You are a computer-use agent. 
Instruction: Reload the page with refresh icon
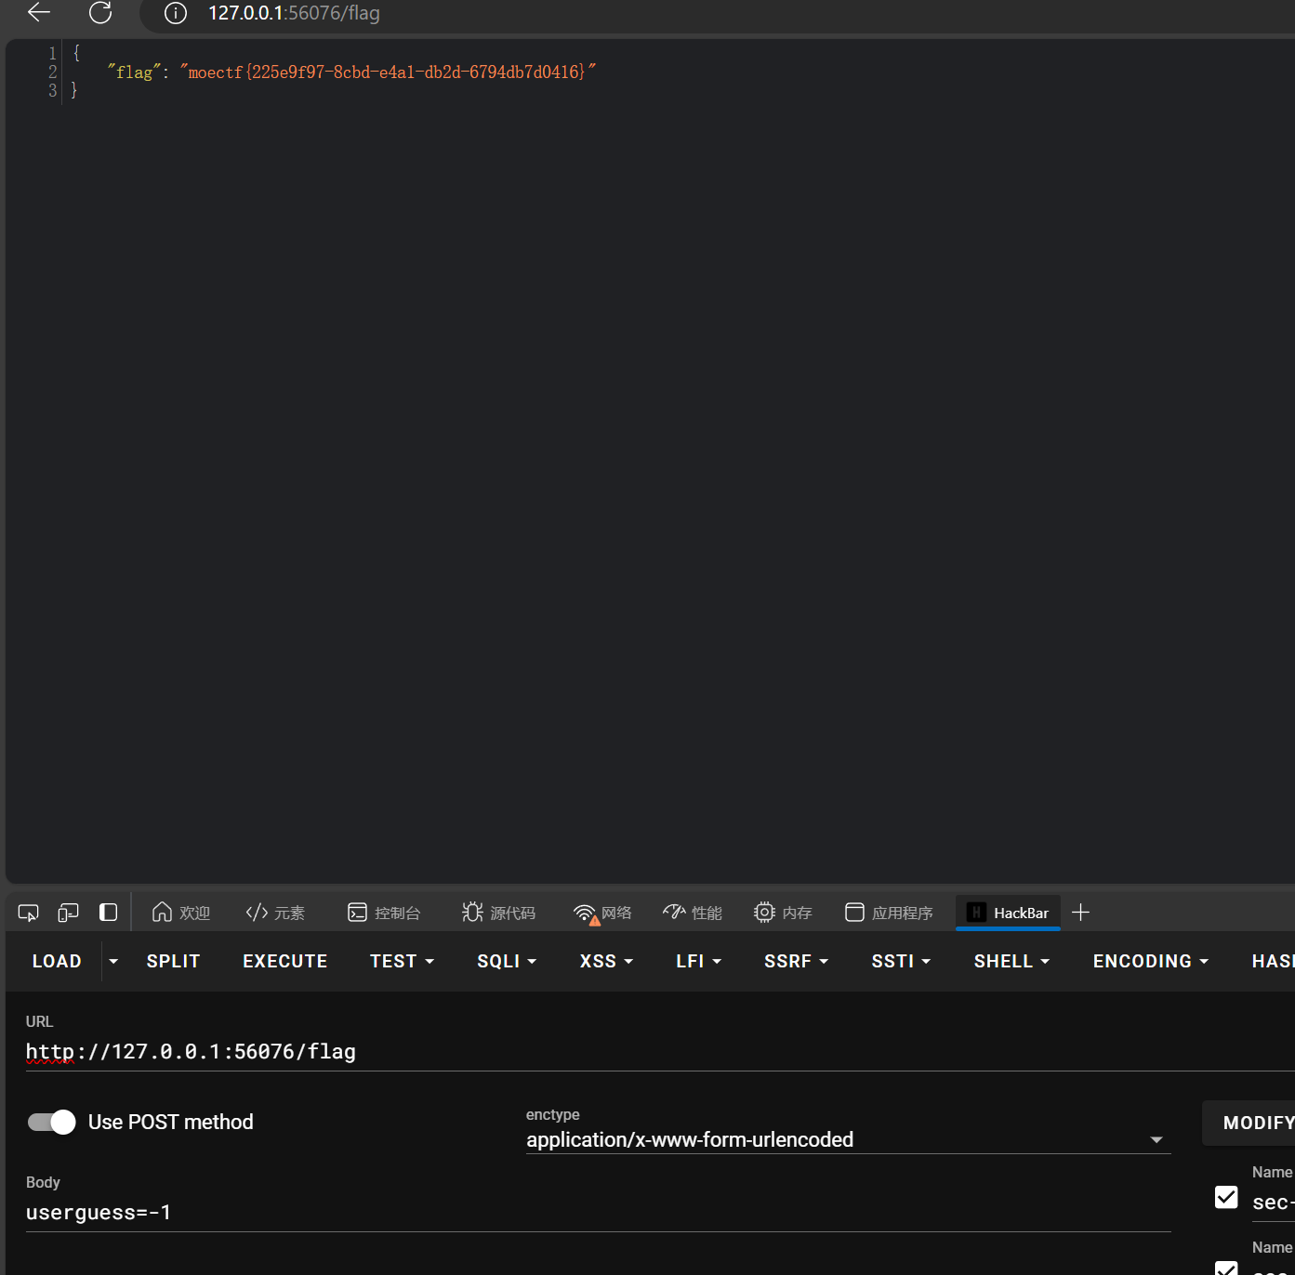click(x=100, y=12)
